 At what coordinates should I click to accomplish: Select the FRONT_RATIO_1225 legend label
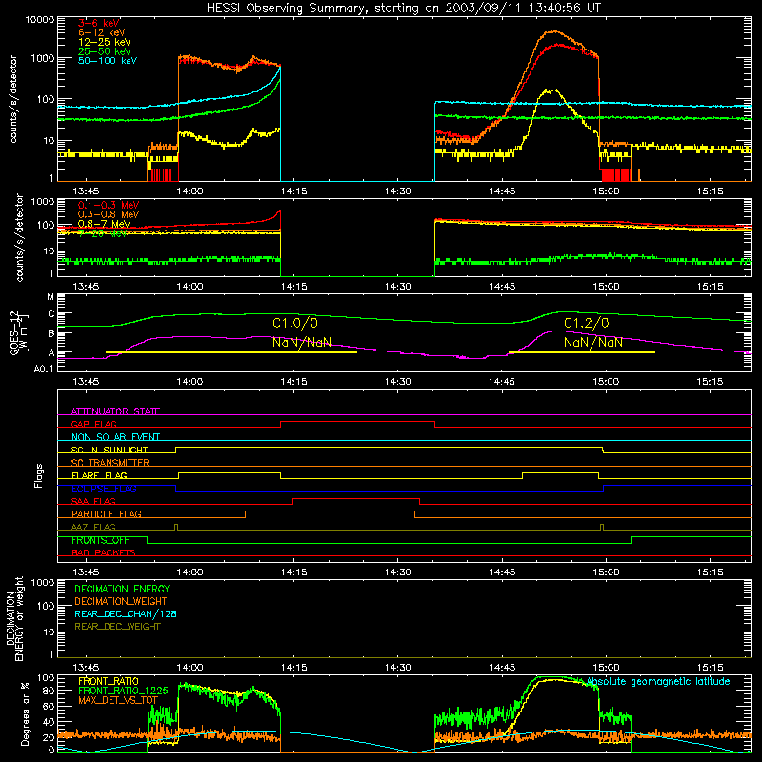pyautogui.click(x=123, y=691)
